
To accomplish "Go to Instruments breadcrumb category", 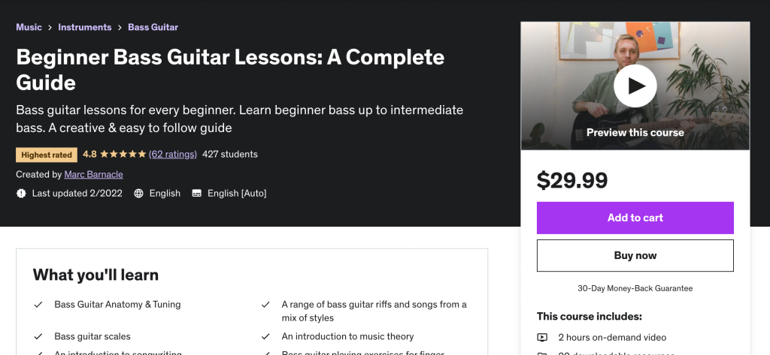I will click(x=84, y=27).
